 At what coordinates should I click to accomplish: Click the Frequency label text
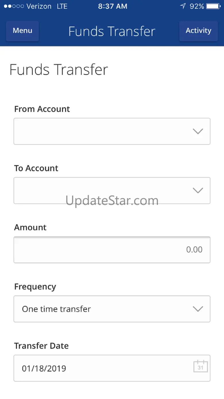(35, 287)
